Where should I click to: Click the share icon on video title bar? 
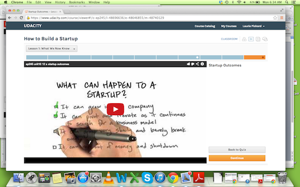click(x=197, y=64)
